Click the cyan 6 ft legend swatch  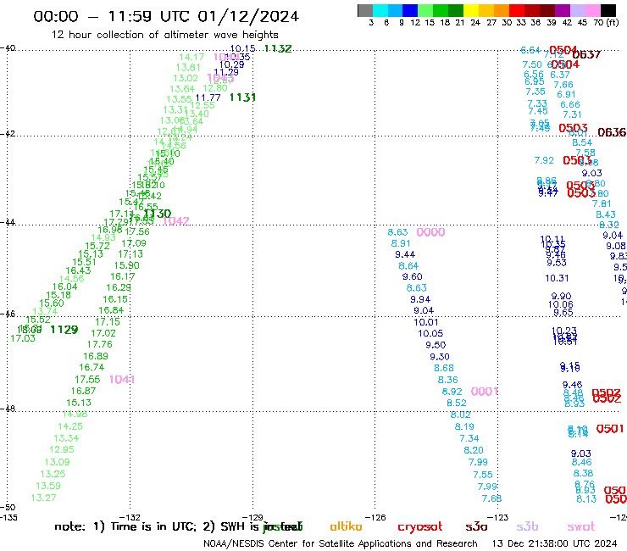click(x=380, y=10)
